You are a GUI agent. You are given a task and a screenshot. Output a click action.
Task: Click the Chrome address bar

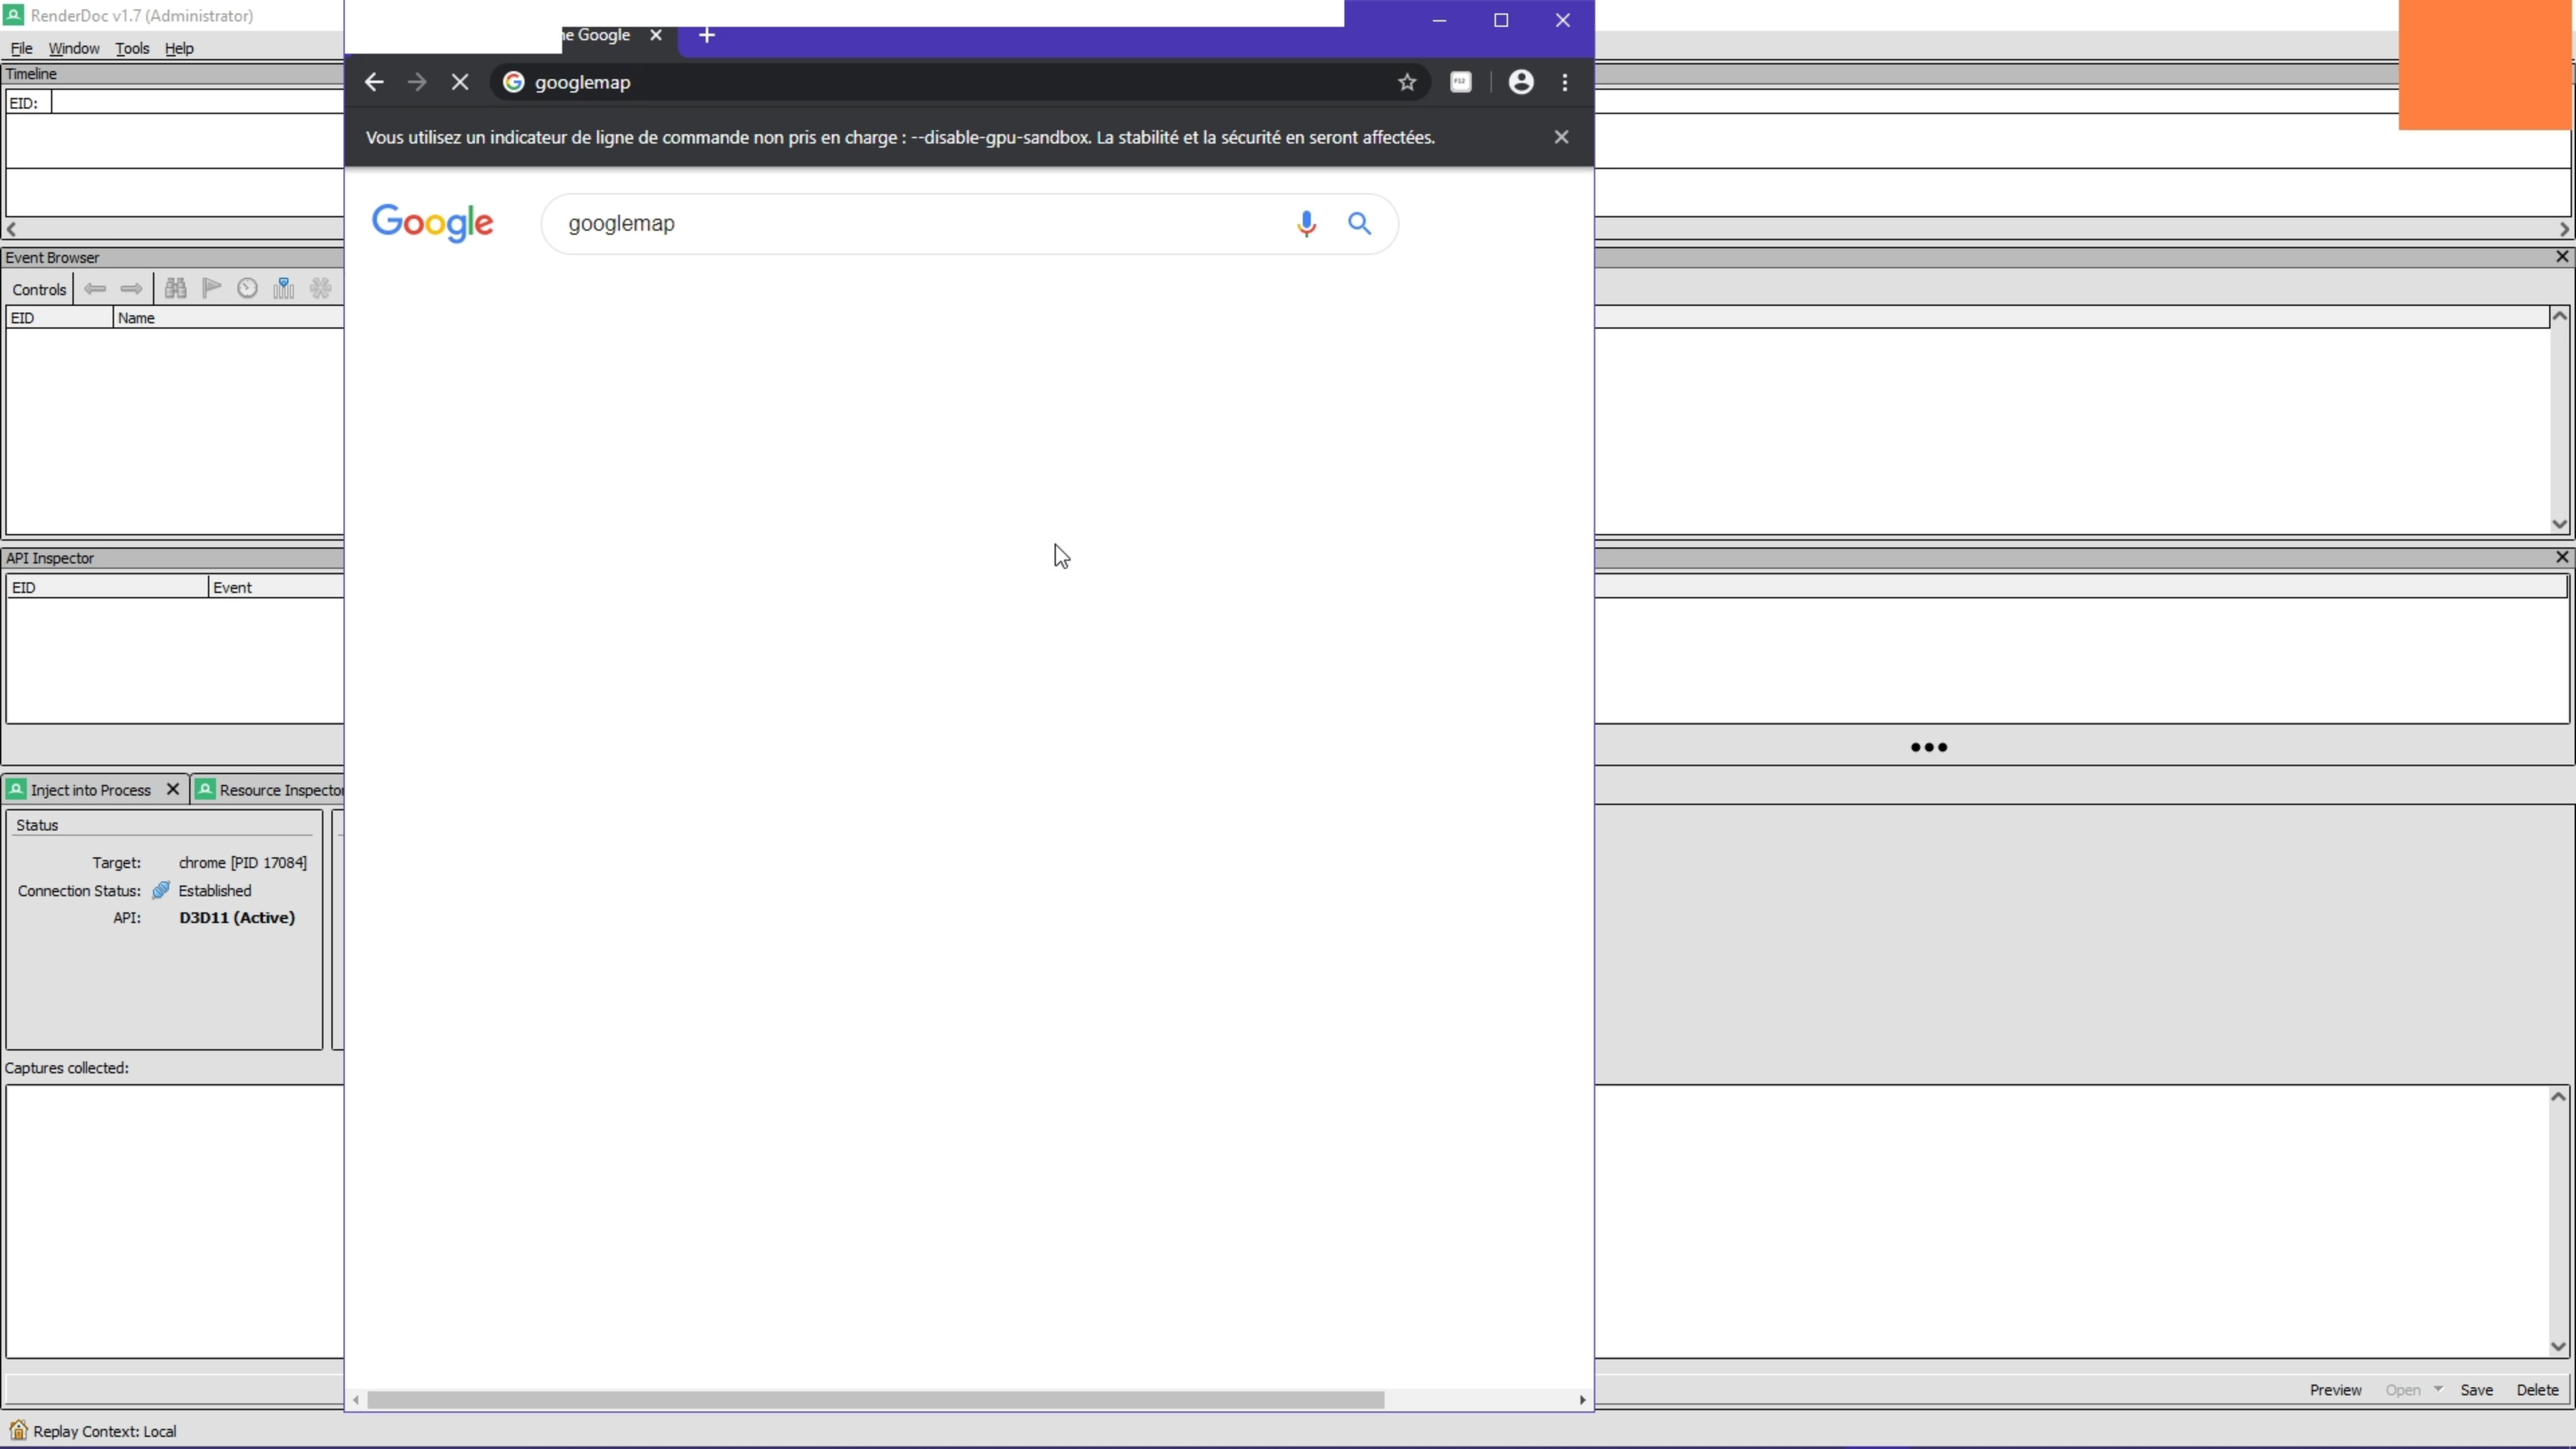click(x=960, y=82)
